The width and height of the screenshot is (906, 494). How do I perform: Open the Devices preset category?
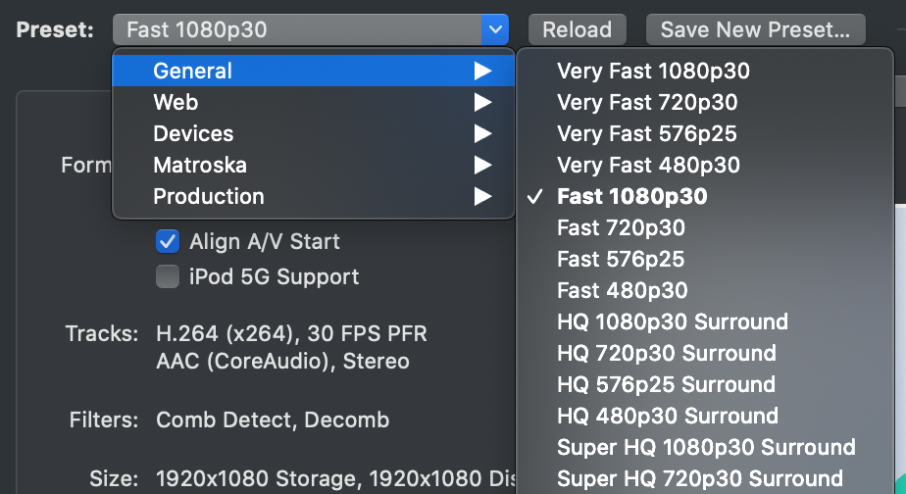313,133
